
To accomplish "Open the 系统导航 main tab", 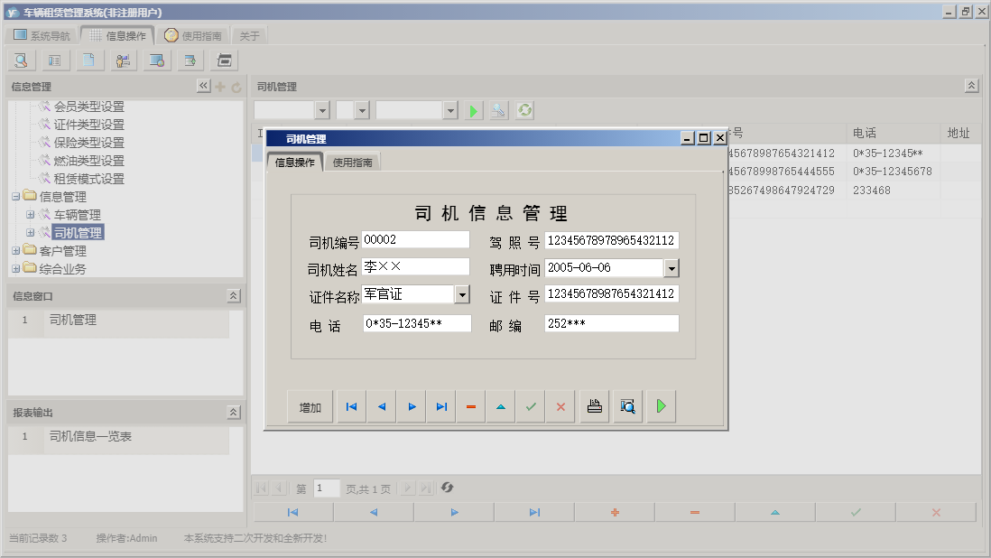I will 42,36.
